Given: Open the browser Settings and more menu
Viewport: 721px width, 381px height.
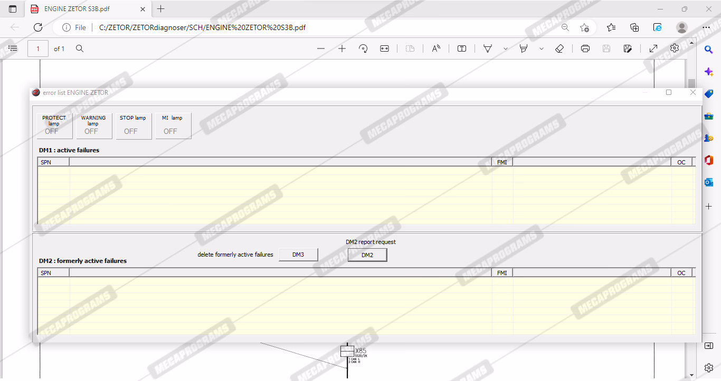Looking at the screenshot, I should point(706,27).
